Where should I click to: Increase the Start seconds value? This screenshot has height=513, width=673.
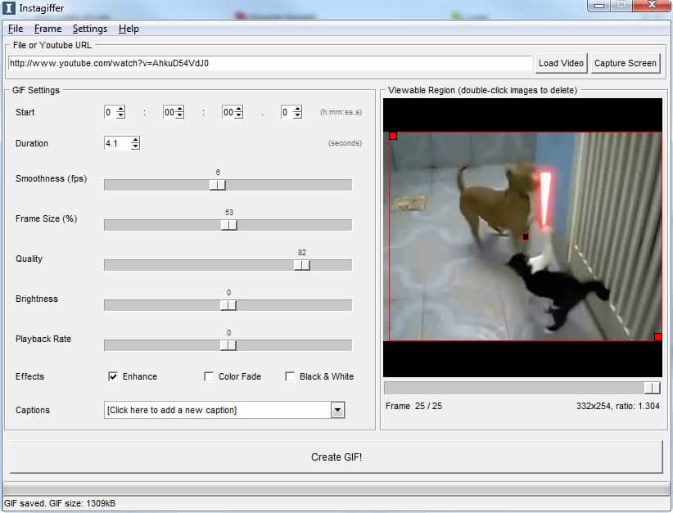(238, 109)
